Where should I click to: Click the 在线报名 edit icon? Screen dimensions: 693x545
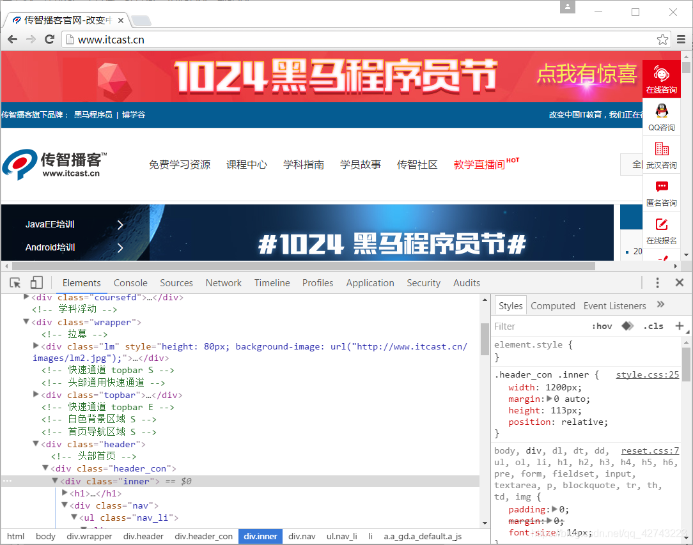click(662, 224)
